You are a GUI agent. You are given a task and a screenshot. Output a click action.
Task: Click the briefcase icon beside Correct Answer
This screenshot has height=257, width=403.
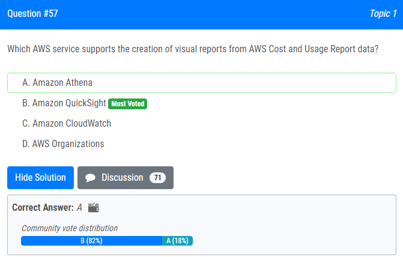point(93,208)
